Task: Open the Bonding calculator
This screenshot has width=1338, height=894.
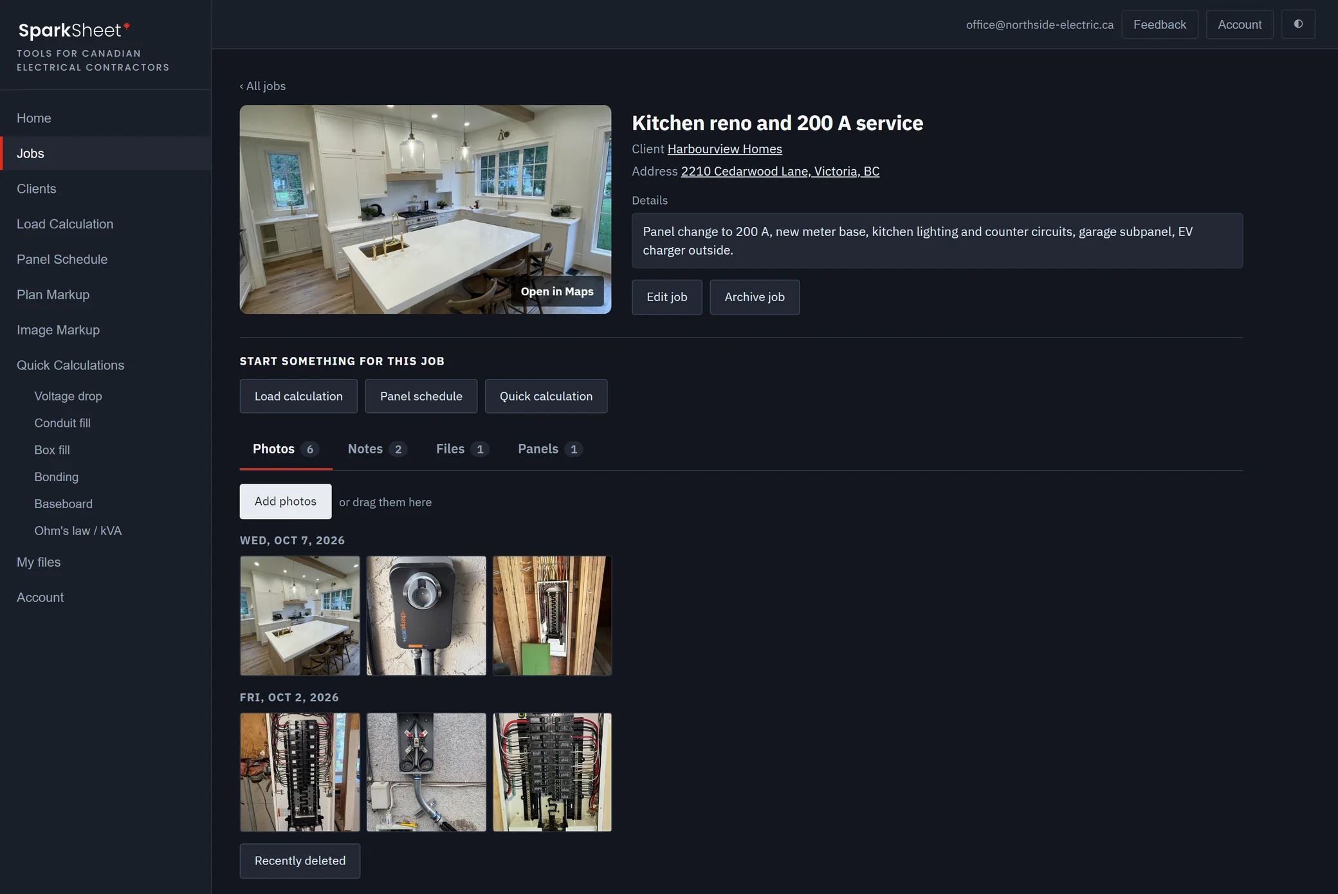Action: pyautogui.click(x=57, y=477)
